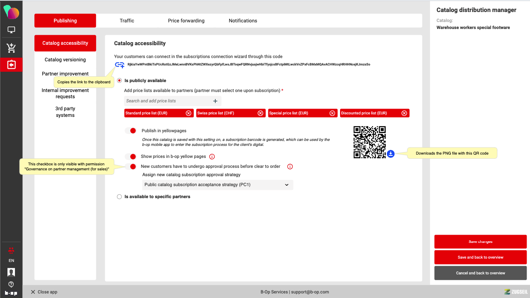Click Cancel and back to overview
Image resolution: width=530 pixels, height=298 pixels.
480,273
